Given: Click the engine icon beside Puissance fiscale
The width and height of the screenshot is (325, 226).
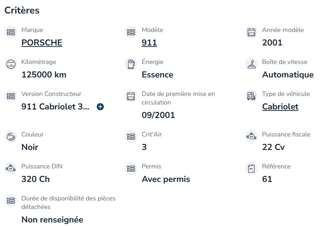Looking at the screenshot, I should pos(251,136).
